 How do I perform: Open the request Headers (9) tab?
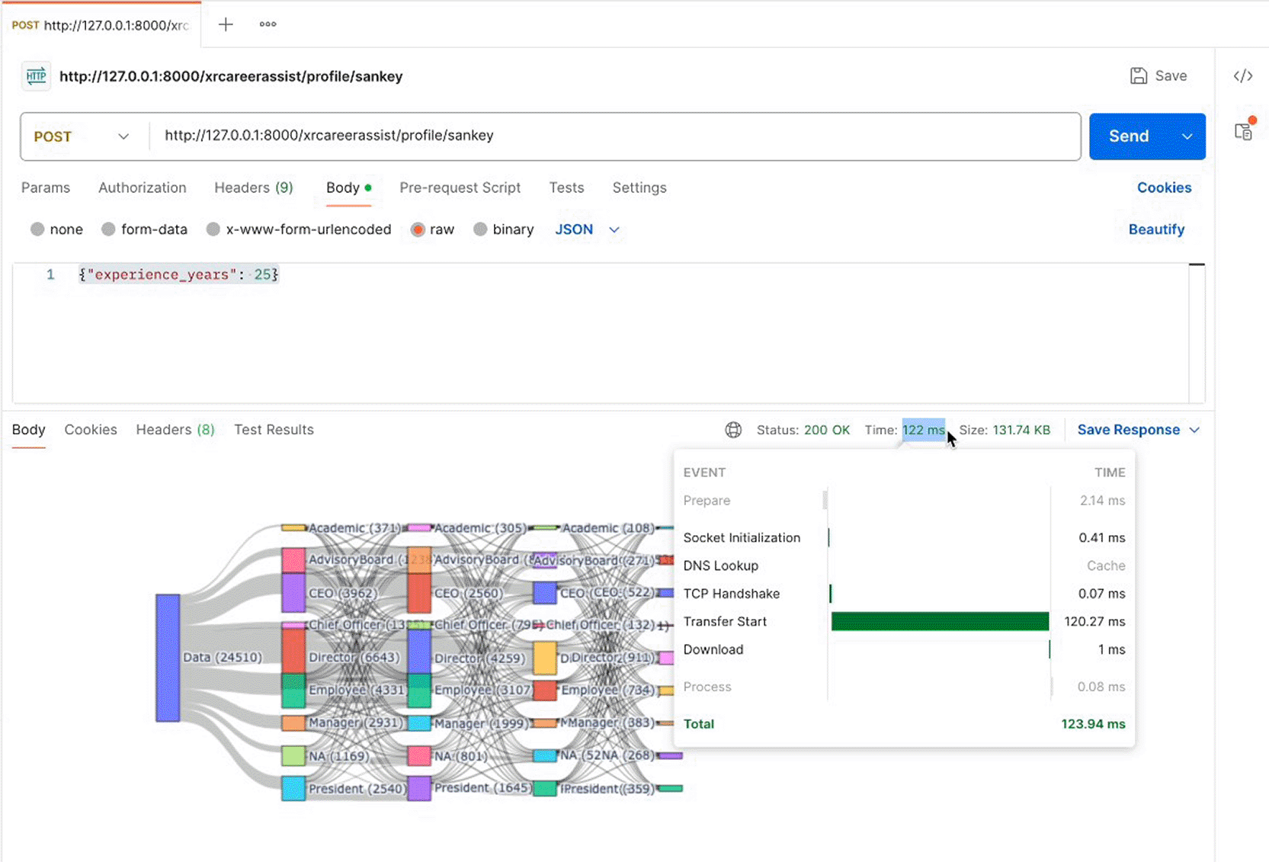254,187
